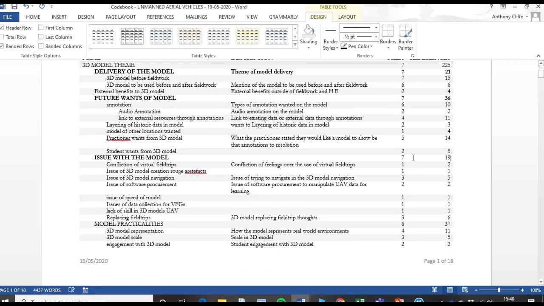The image size is (544, 306).
Task: Switch to Table Tools LAYOUT tab
Action: point(347,17)
